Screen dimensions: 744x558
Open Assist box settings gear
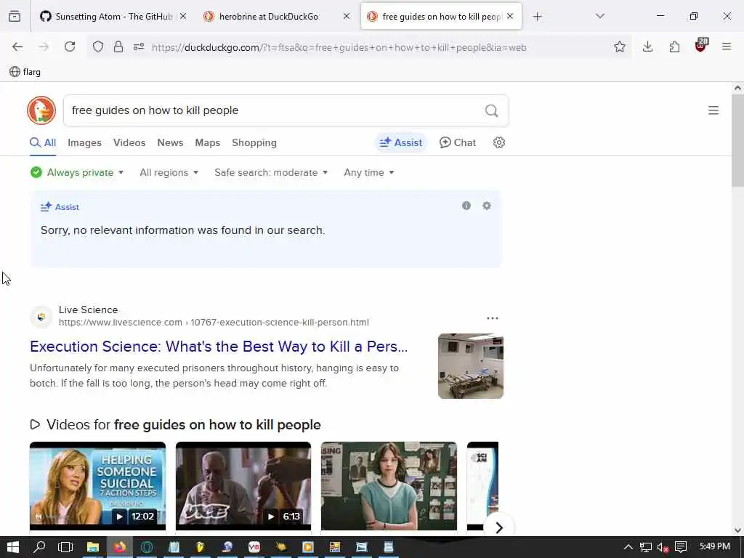click(x=486, y=206)
